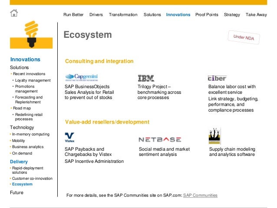Click the Ecosystem page title
The height and width of the screenshot is (208, 277).
point(88,35)
